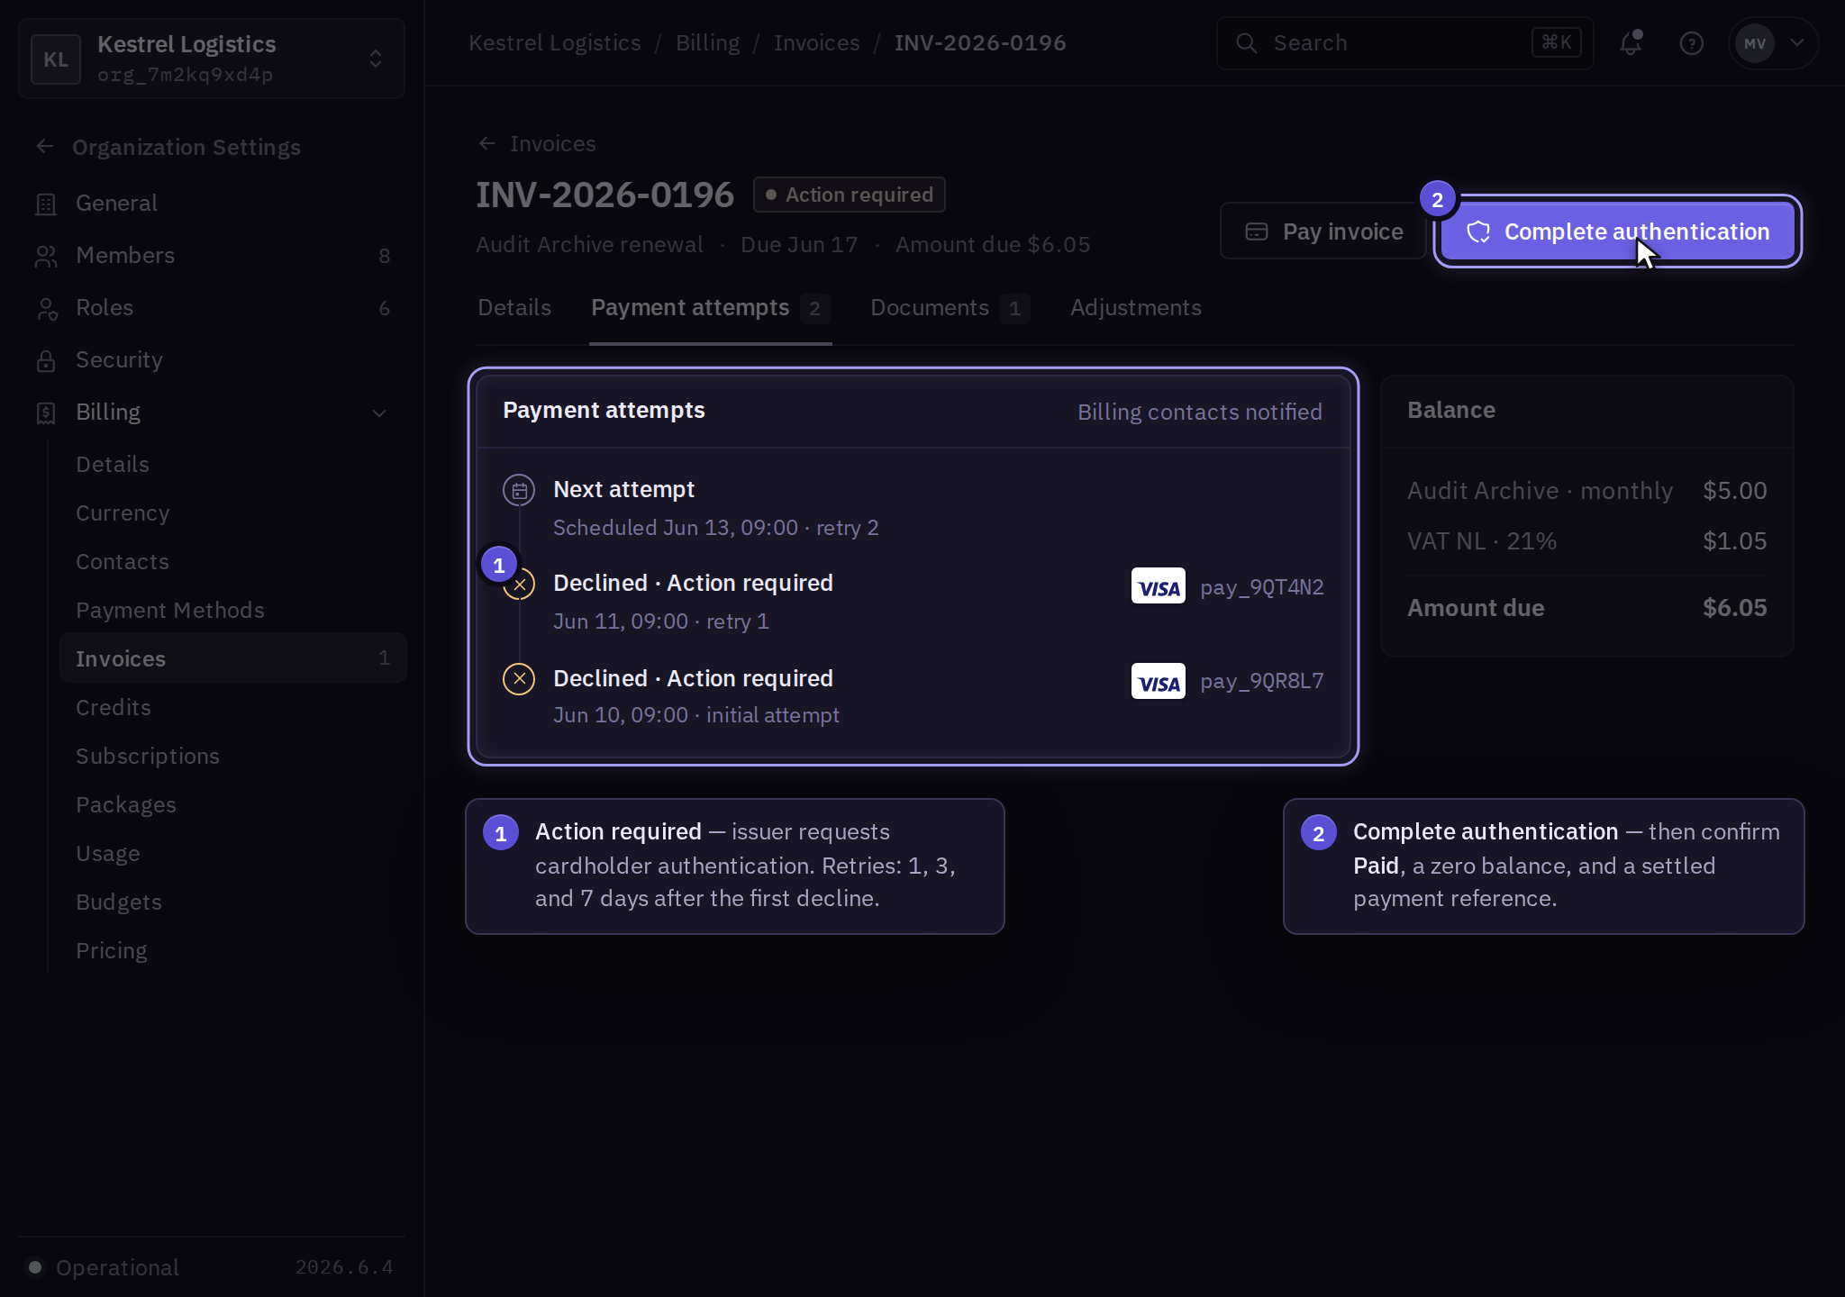Click the Roles user icon

[46, 308]
